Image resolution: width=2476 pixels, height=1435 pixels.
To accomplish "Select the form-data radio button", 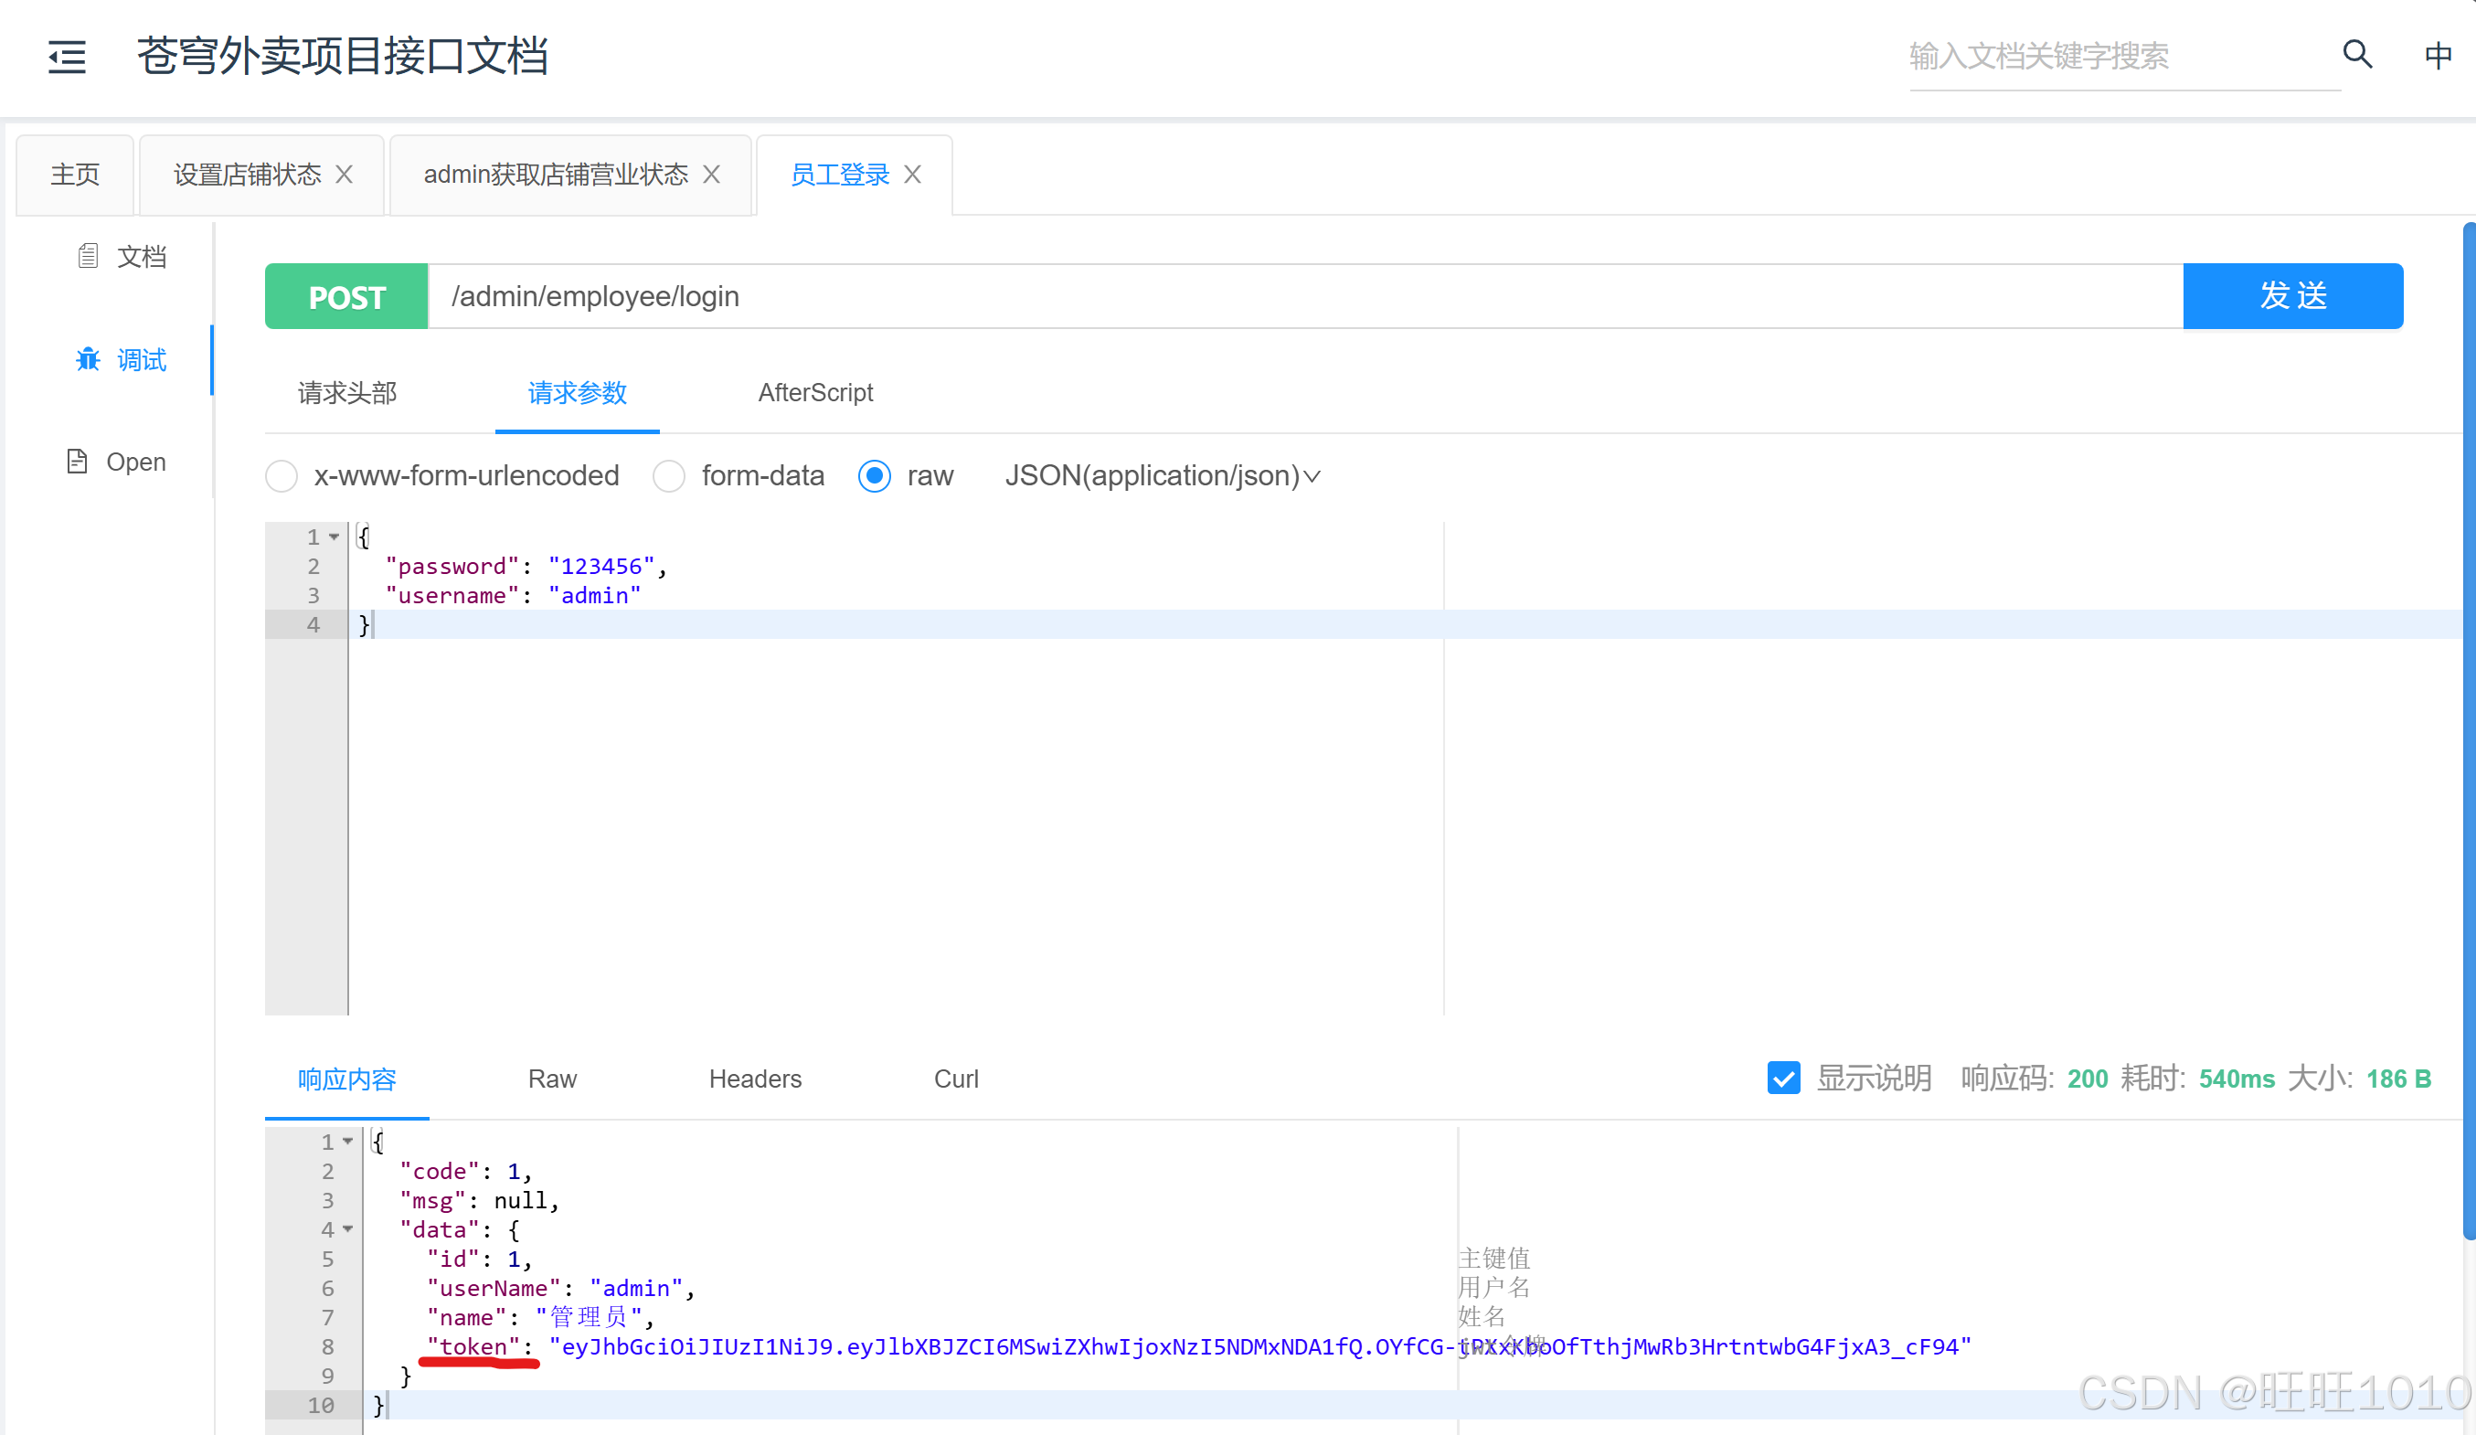I will coord(669,477).
